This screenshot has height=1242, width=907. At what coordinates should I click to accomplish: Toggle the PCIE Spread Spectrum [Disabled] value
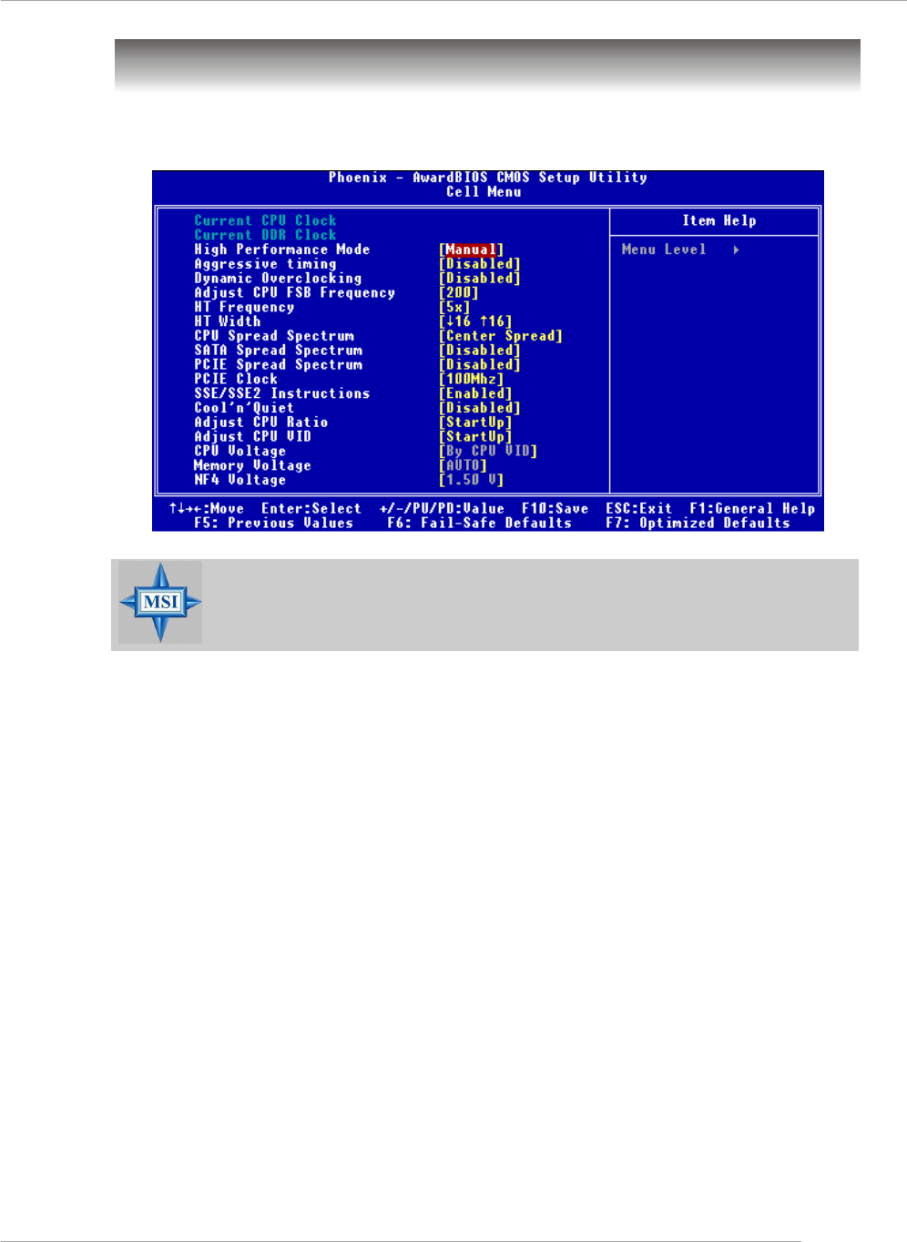[480, 365]
